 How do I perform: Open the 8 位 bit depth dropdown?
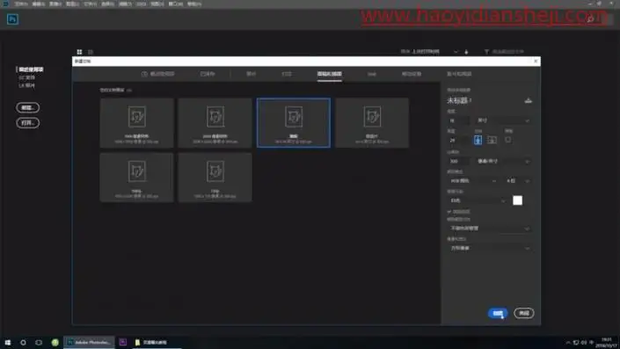point(518,180)
